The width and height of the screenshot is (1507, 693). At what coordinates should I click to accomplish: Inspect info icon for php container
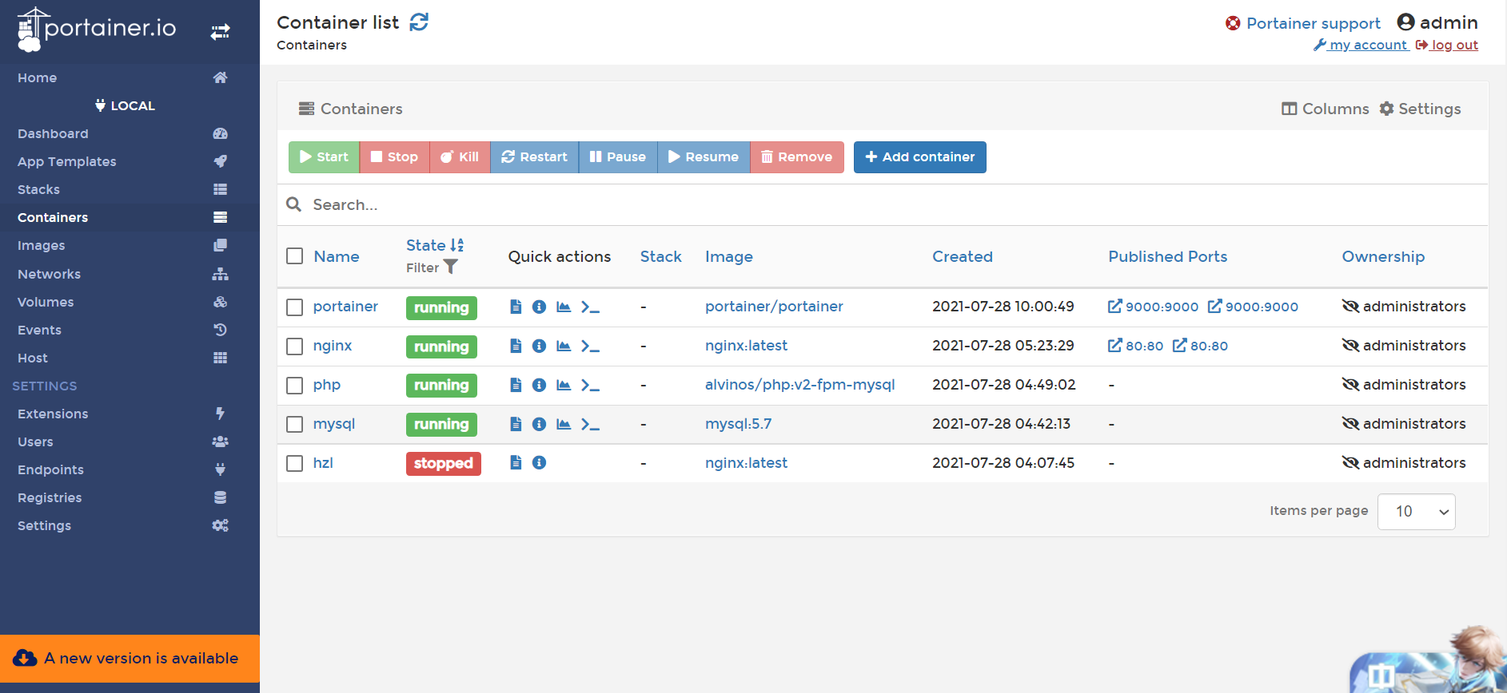(x=540, y=385)
